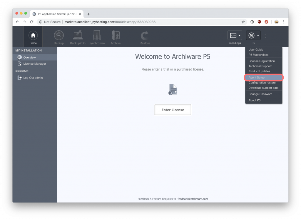Click the Welcome to Archiware P5 heading
The image size is (301, 219).
(173, 57)
